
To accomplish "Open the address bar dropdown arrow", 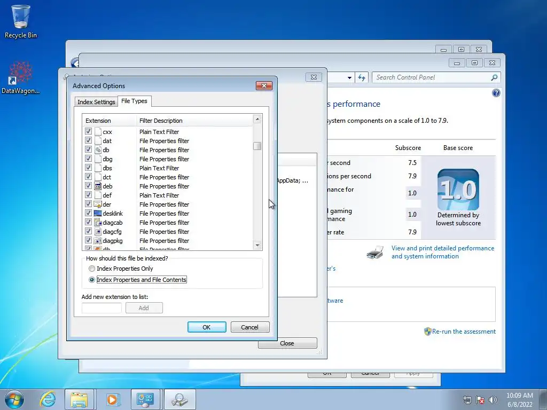I will click(x=349, y=78).
